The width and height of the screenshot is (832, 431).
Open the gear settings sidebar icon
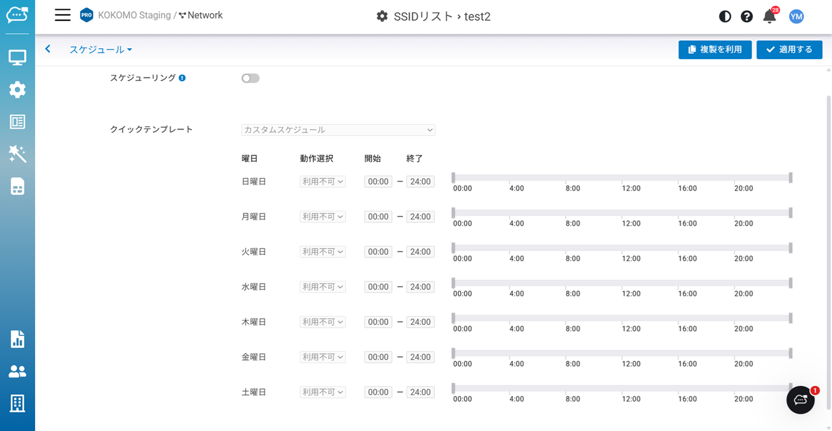(x=18, y=90)
